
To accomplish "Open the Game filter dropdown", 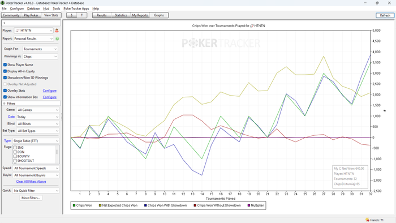I will tap(38, 110).
